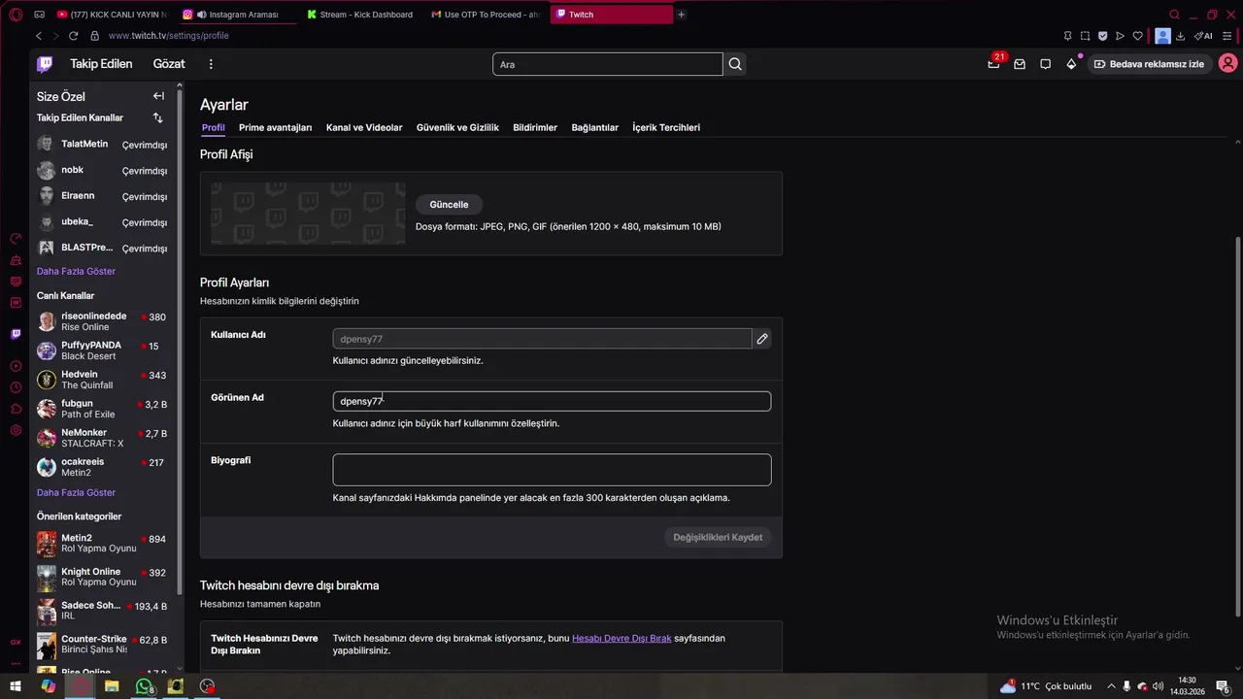This screenshot has height=699, width=1243.
Task: Open riseonlinedede live channel
Action: [102, 321]
